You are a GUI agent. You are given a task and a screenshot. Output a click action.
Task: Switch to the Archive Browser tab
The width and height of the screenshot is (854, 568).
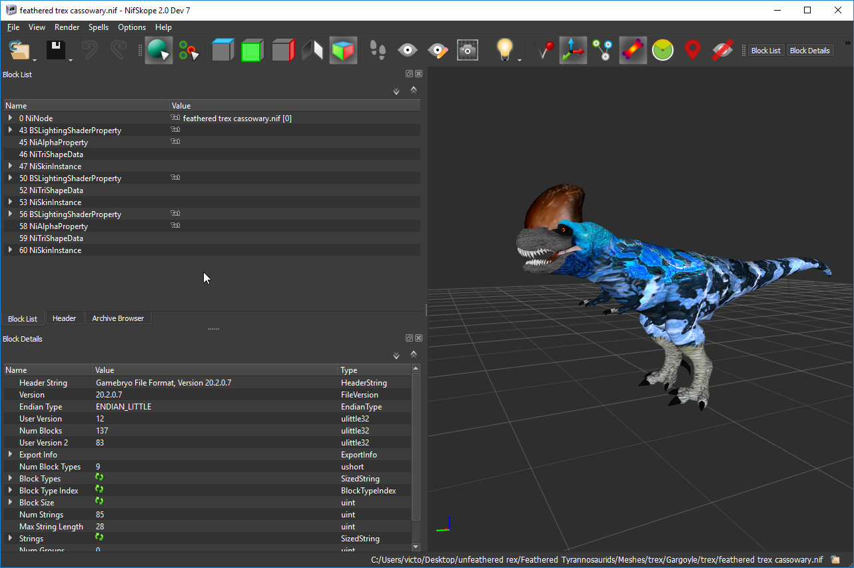tap(118, 318)
